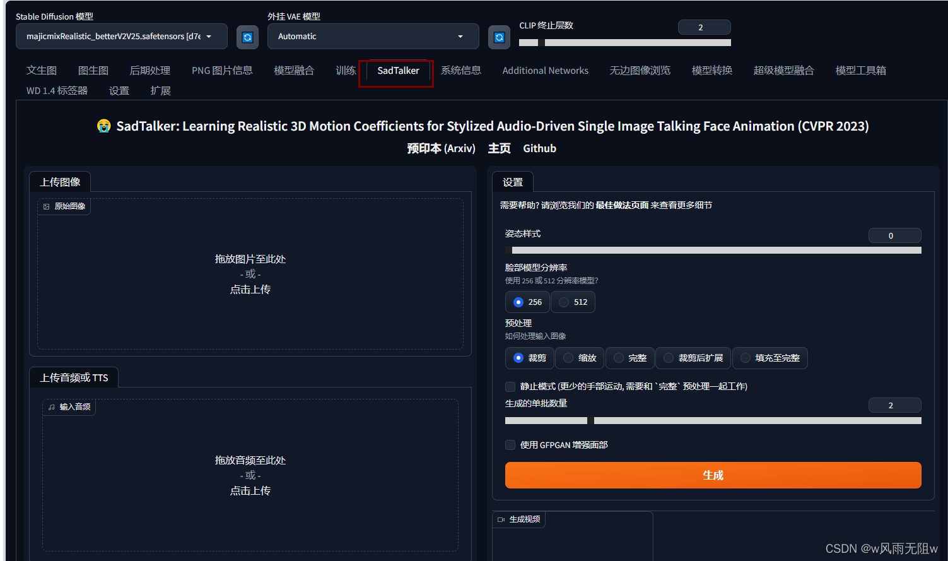Select the 上传音频或 TTS panel tab

(x=74, y=378)
